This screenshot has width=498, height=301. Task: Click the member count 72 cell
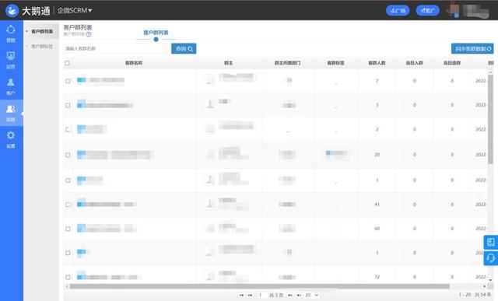pos(377,277)
